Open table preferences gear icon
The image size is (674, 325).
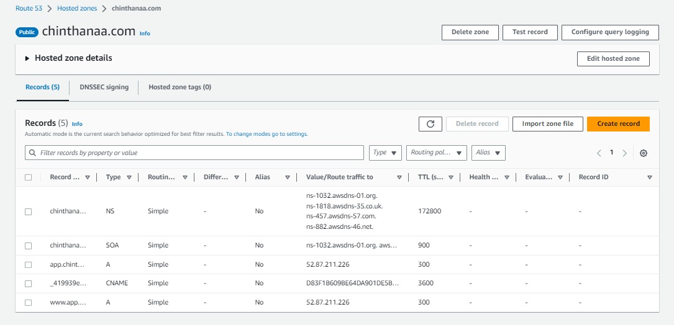click(x=644, y=153)
